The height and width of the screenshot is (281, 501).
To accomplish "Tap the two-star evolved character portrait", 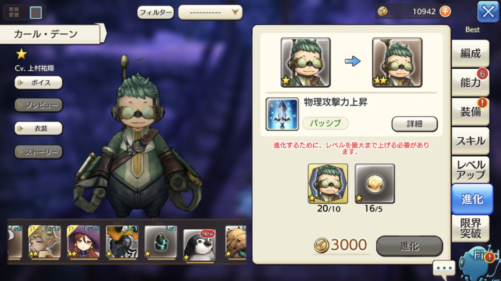I will pos(397,62).
